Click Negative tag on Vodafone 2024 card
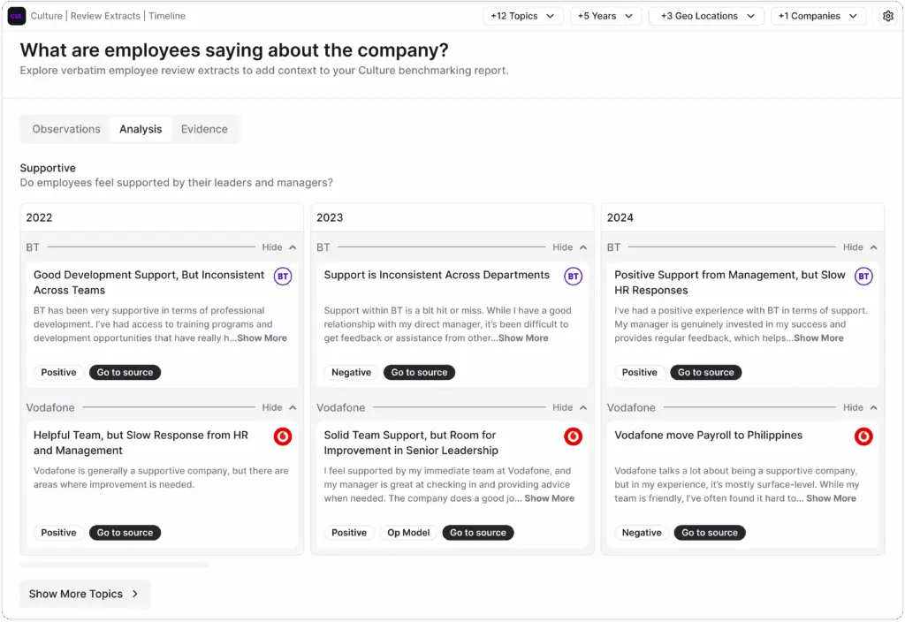905x622 pixels. coord(642,533)
